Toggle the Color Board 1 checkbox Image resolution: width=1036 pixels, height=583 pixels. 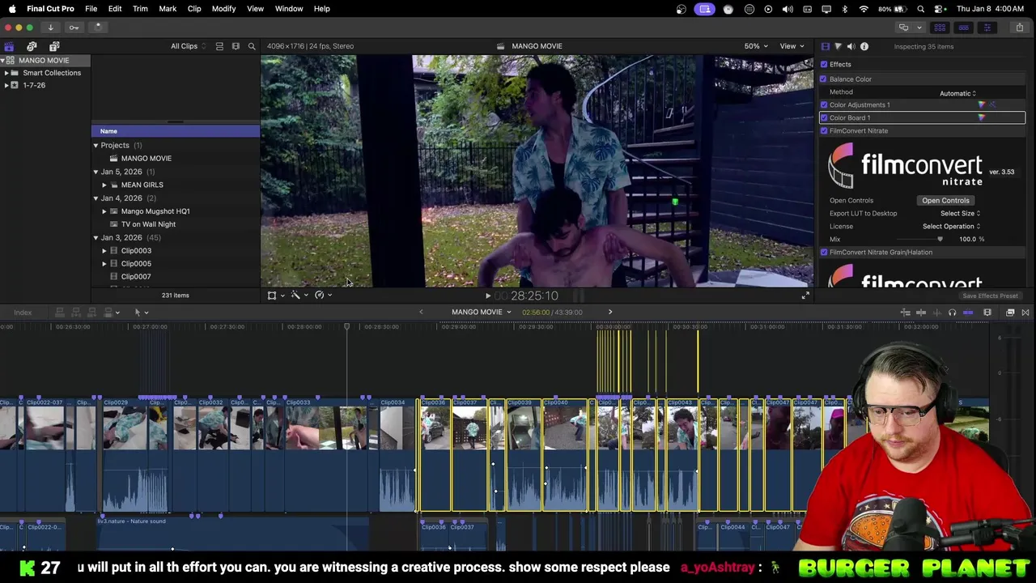pyautogui.click(x=824, y=117)
